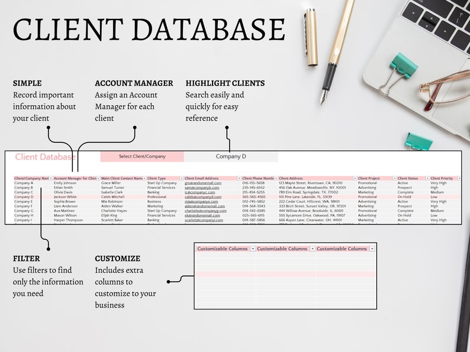The image size is (470, 352).
Task: Select account manager Harper Thompson cell
Action: click(x=68, y=220)
